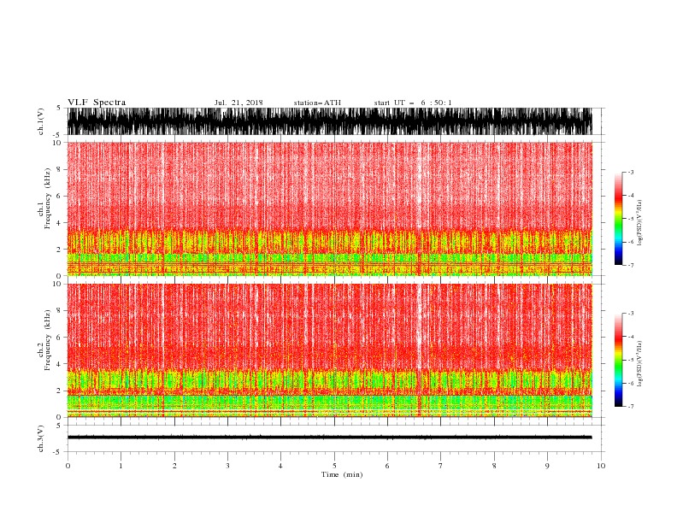The image size is (677, 523).
Task: Click the color scale bar beside ch.1 spectrogram
Action: pyautogui.click(x=619, y=218)
